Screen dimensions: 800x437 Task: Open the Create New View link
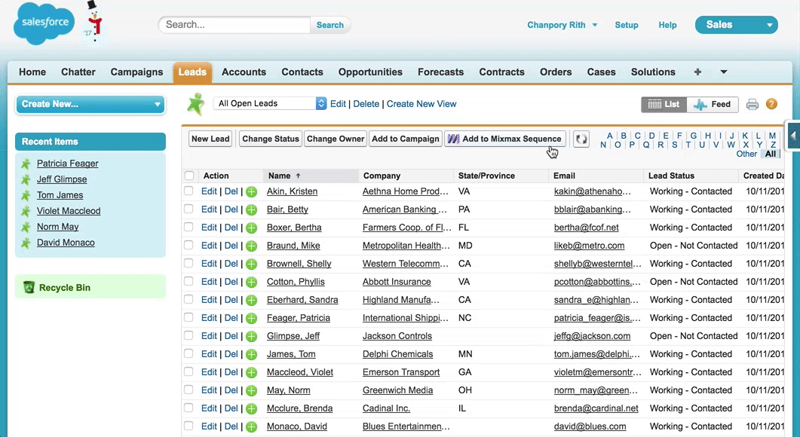(x=421, y=104)
